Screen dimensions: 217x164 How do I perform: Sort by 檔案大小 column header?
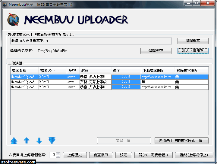click(x=53, y=71)
